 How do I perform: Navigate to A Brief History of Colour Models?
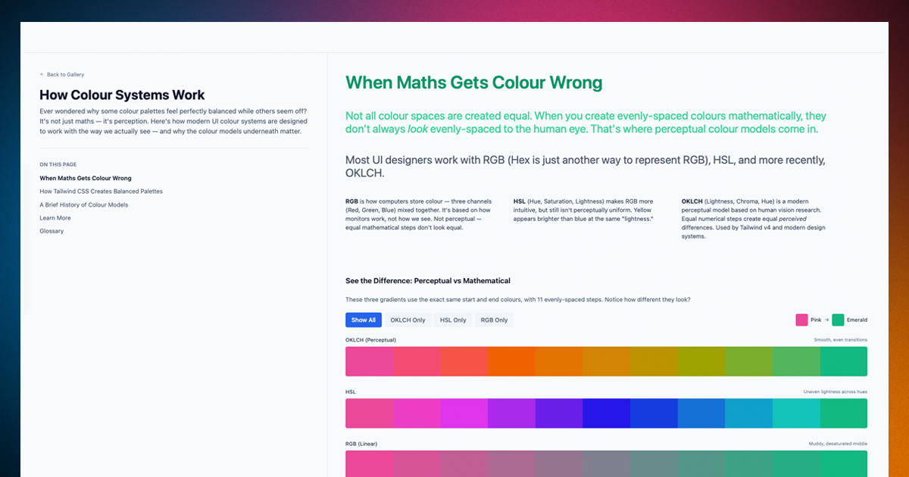[83, 204]
